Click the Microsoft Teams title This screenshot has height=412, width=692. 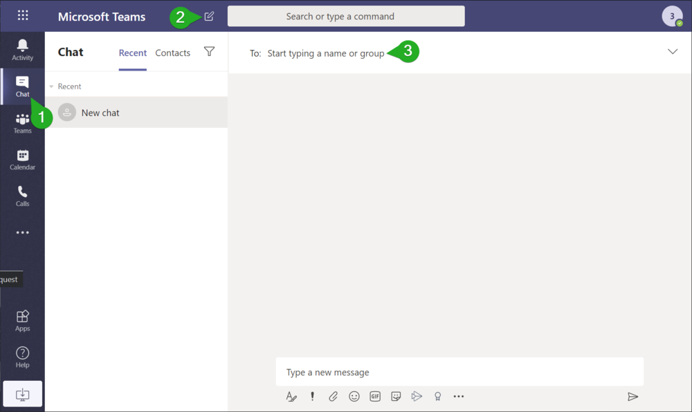[102, 17]
